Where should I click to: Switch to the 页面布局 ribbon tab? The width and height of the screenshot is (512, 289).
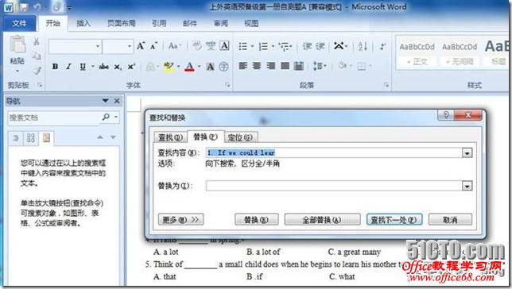(122, 24)
